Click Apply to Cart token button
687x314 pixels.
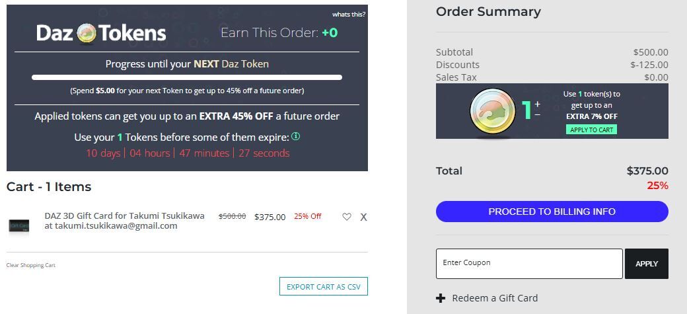coord(591,130)
